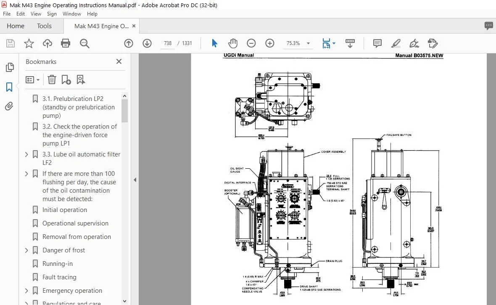Zoom in with the plus button
The height and width of the screenshot is (305, 496).
pos(269,43)
